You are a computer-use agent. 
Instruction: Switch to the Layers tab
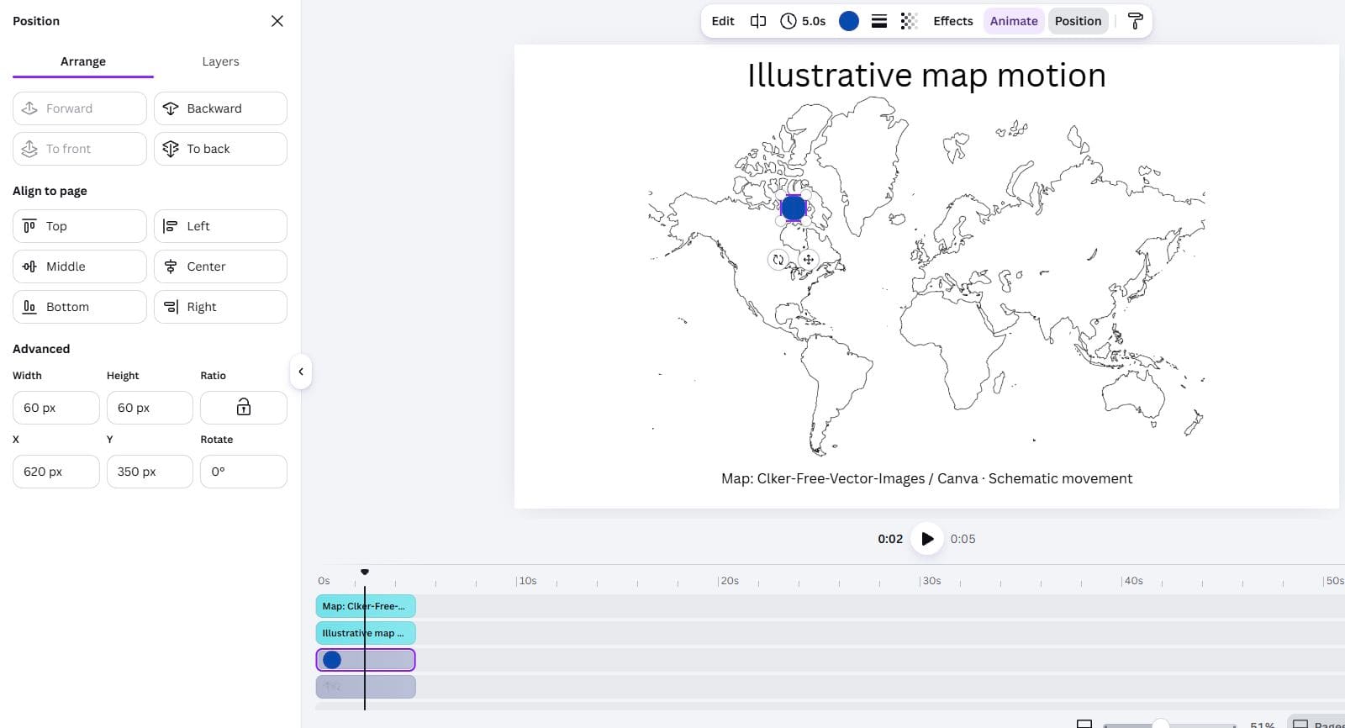(220, 61)
